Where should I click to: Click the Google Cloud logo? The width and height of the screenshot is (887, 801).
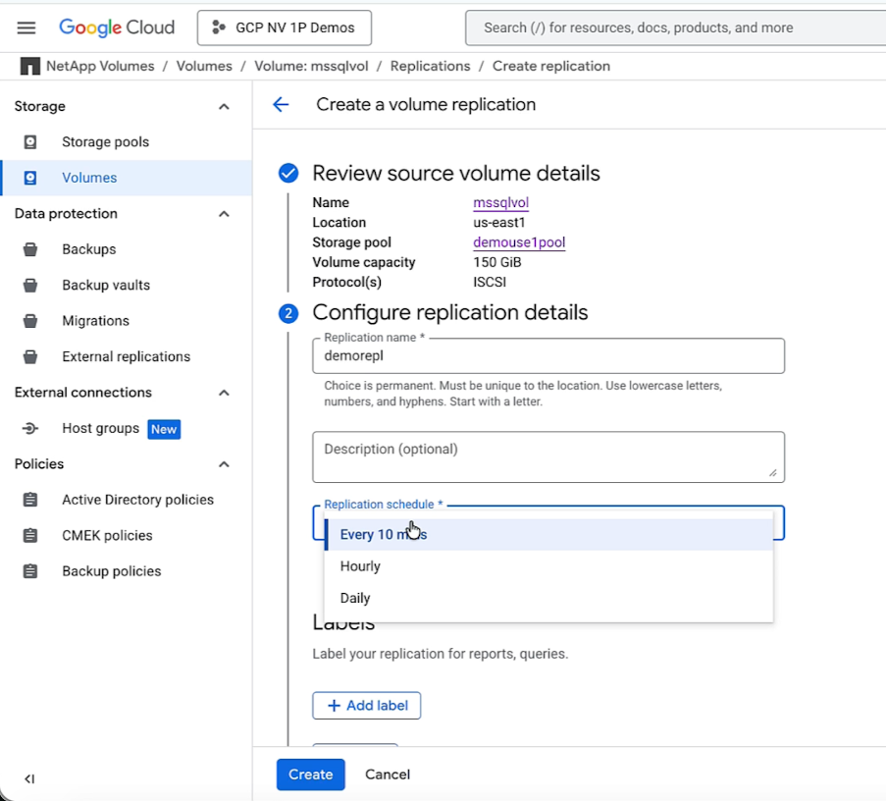click(x=117, y=27)
